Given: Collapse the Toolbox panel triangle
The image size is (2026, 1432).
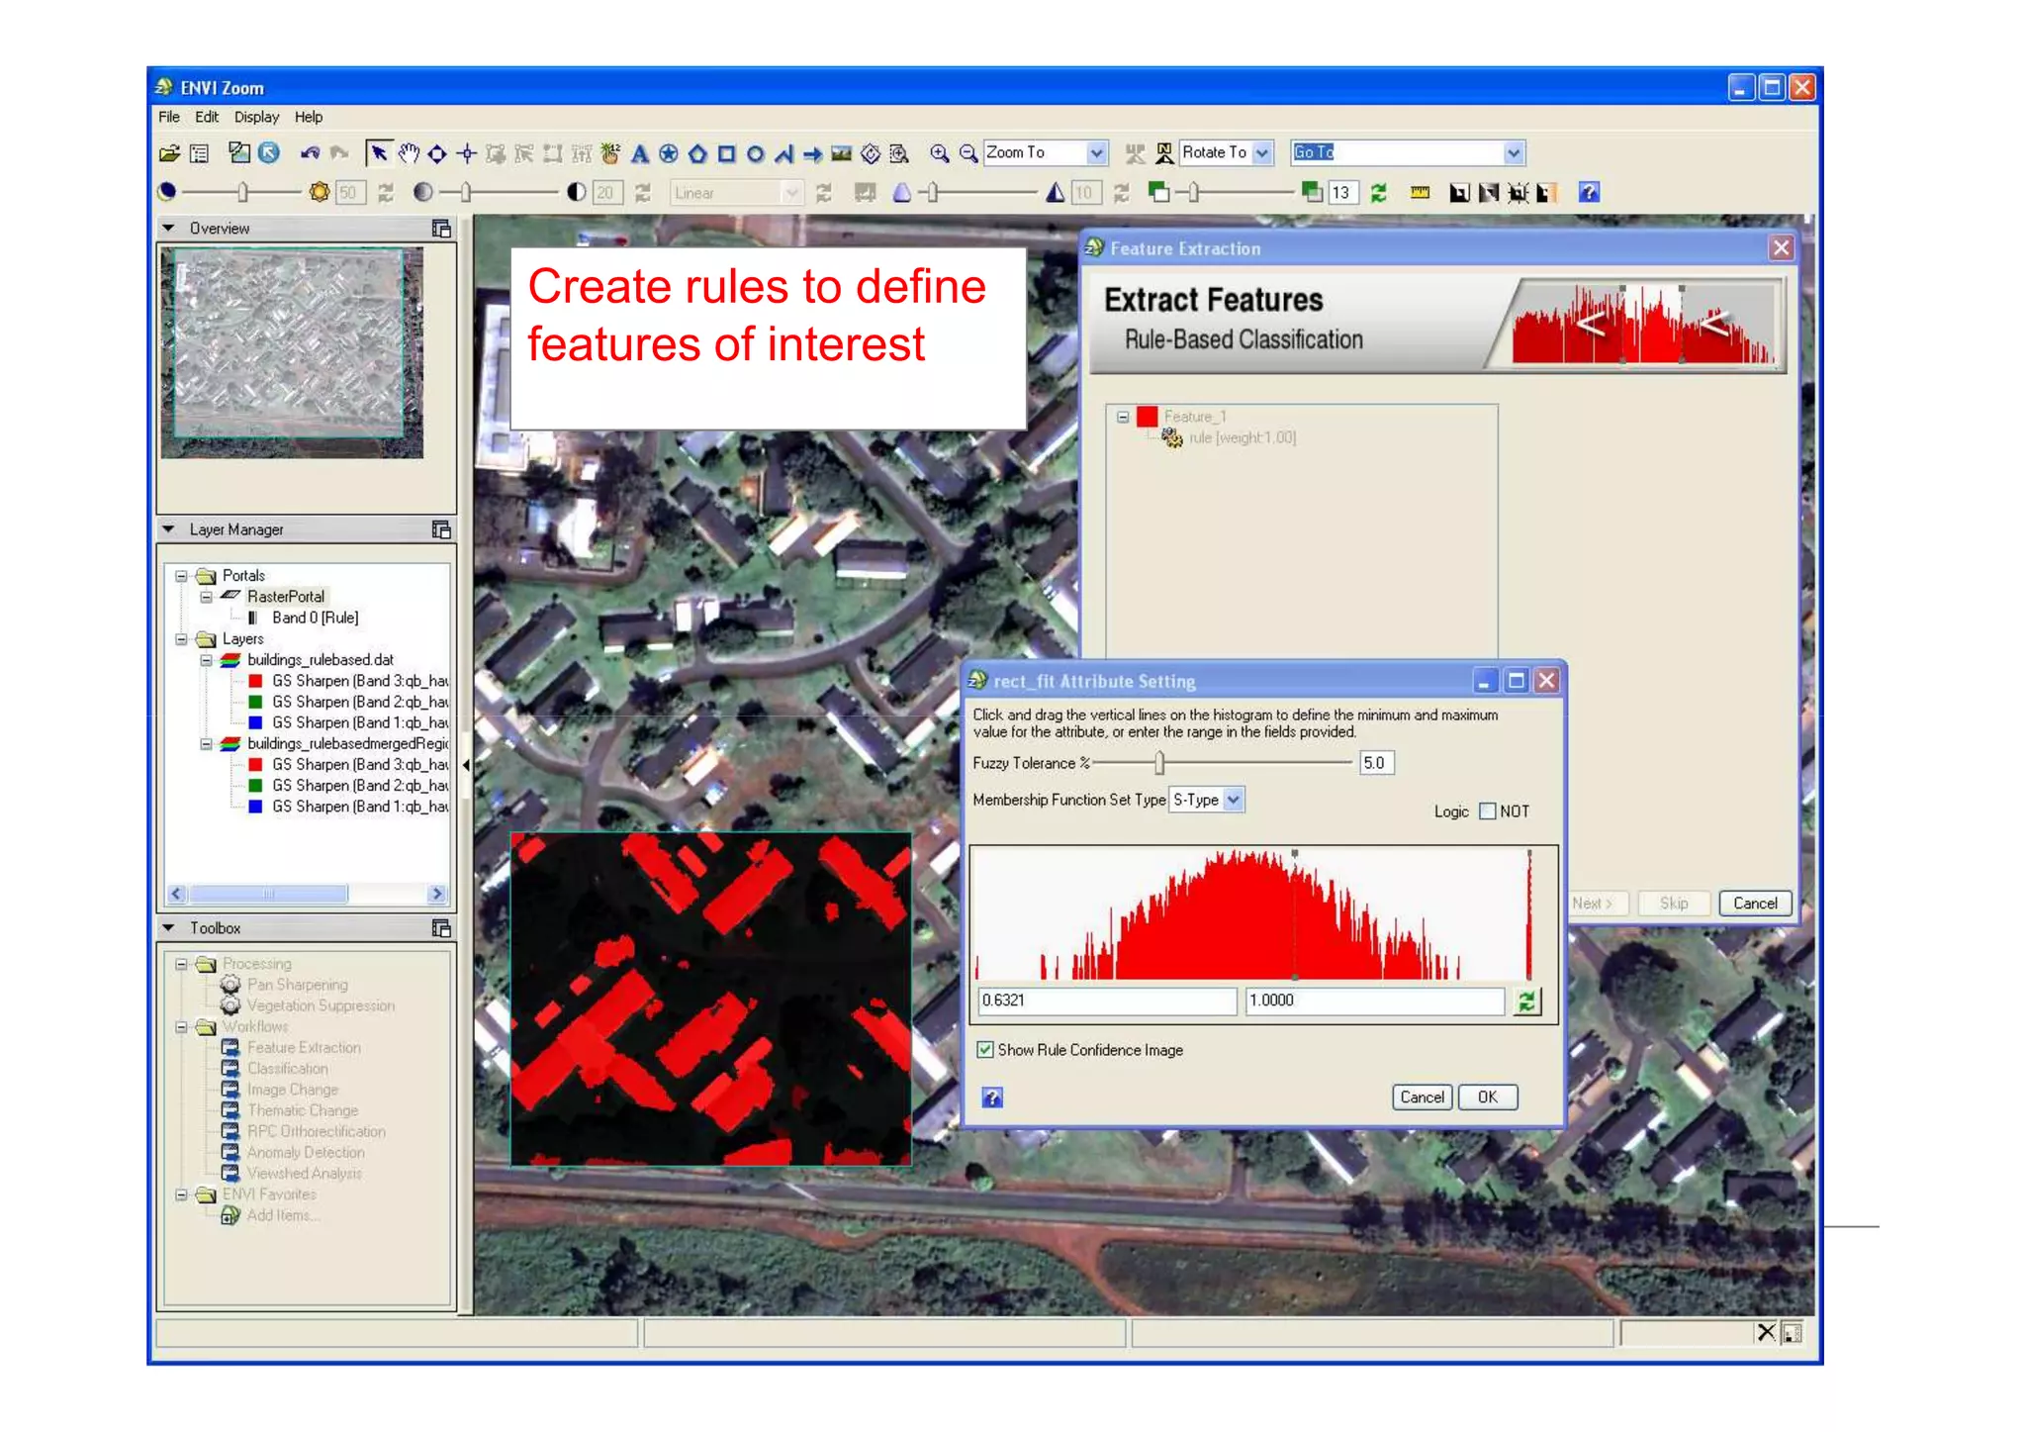Looking at the screenshot, I should coord(168,928).
